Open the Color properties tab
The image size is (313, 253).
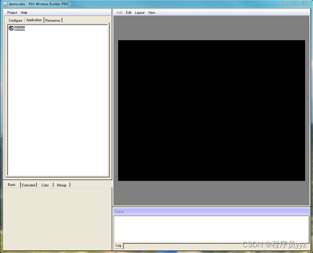(x=45, y=185)
